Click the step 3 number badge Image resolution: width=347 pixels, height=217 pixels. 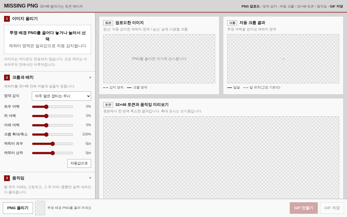(x=7, y=178)
